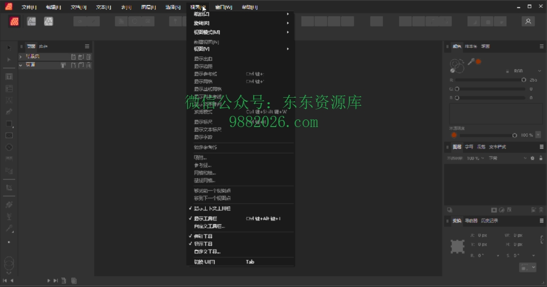Viewport: 547px width, 287px height.
Task: Open the 窗口 menu in menu bar
Action: [x=223, y=7]
